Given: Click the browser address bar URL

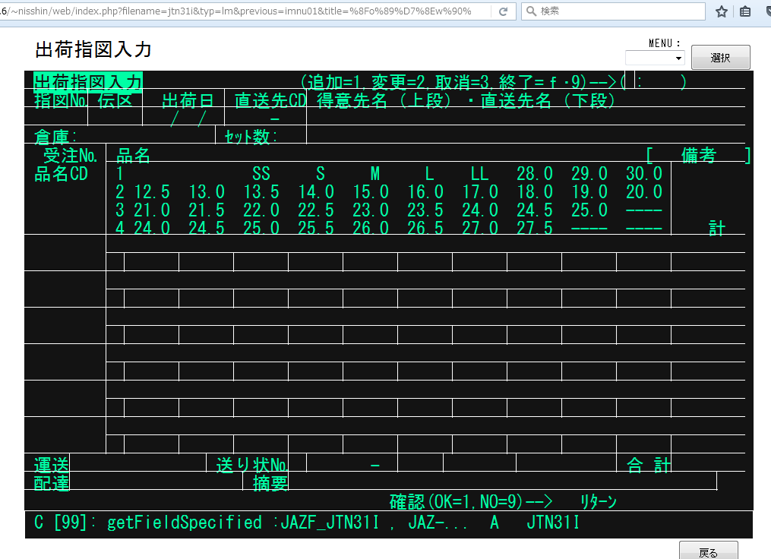Looking at the screenshot, I should pos(243,11).
